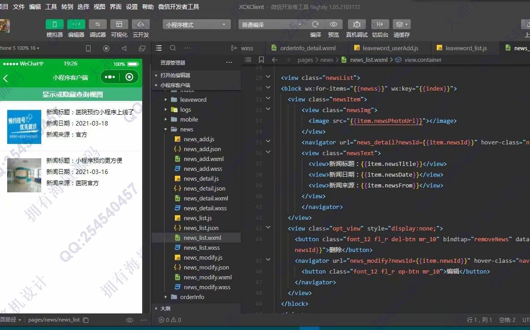Open the cloud development console
530x330 pixels.
click(140, 25)
